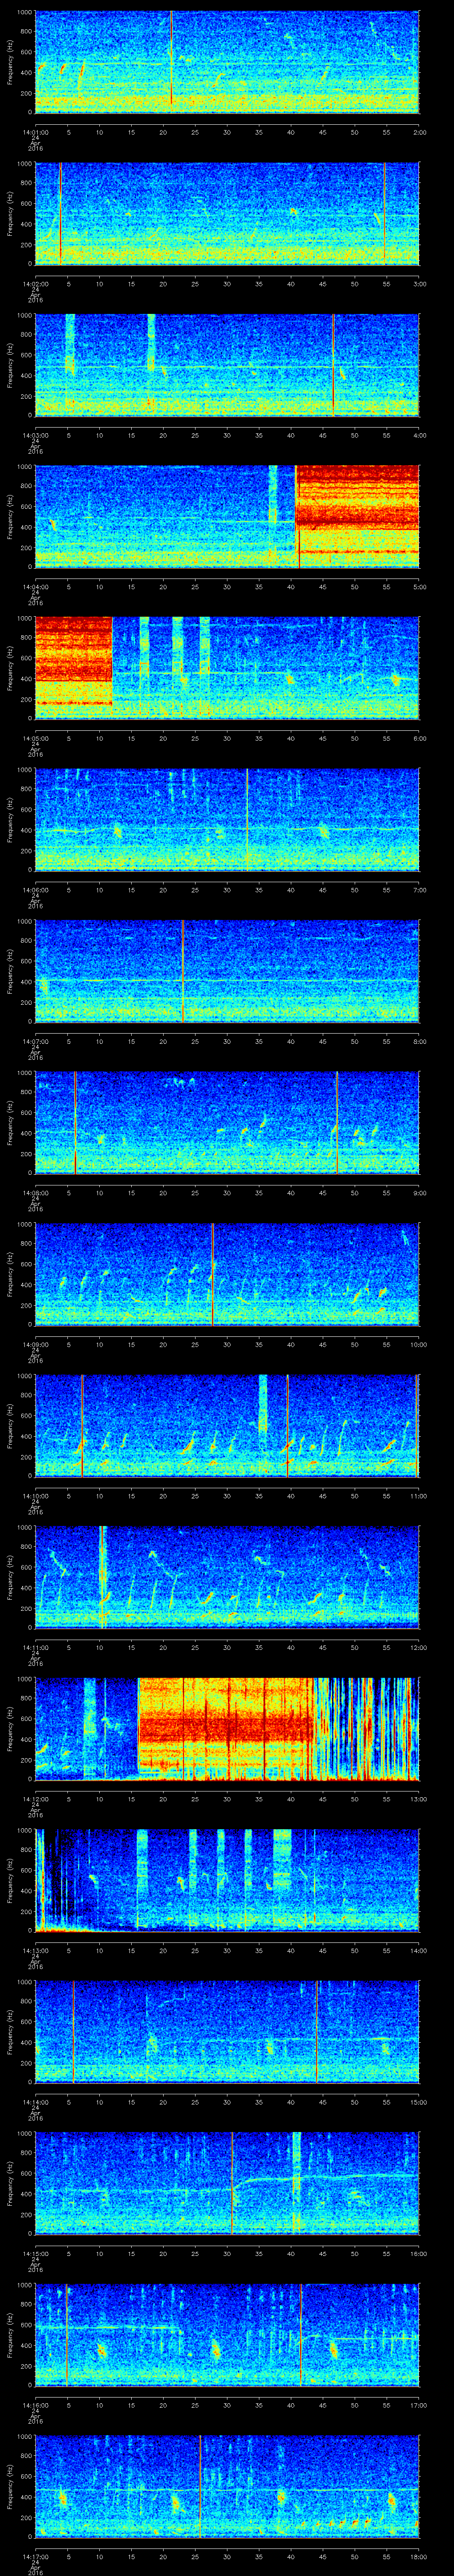Screen dimensions: 454x2576
Task: Select the spectrogram panel starting at 14:14:00
Action: tap(227, 2032)
